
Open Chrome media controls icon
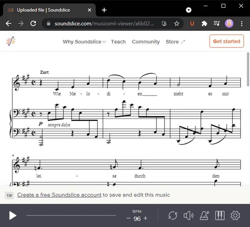(216, 24)
